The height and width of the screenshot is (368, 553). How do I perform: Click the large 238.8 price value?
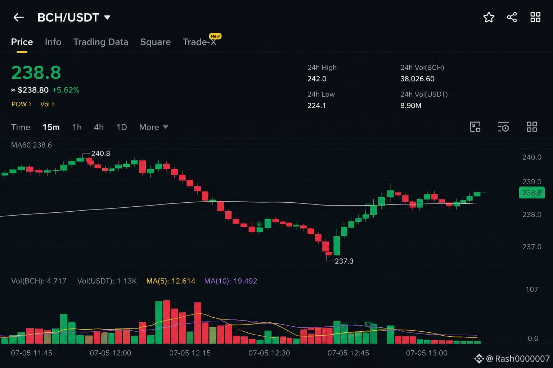(36, 73)
